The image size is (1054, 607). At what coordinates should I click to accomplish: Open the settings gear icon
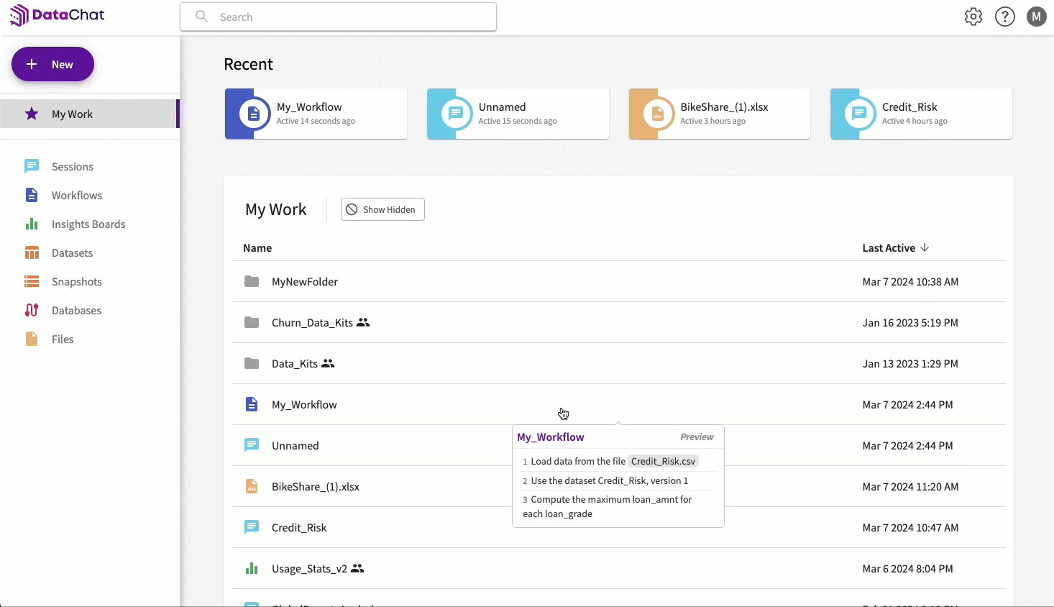coord(973,17)
